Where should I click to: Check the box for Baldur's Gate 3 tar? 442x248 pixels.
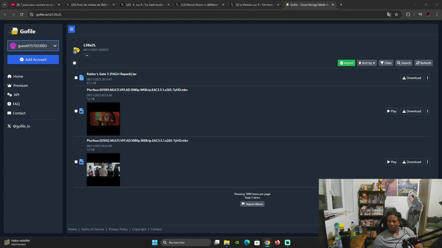(76, 78)
